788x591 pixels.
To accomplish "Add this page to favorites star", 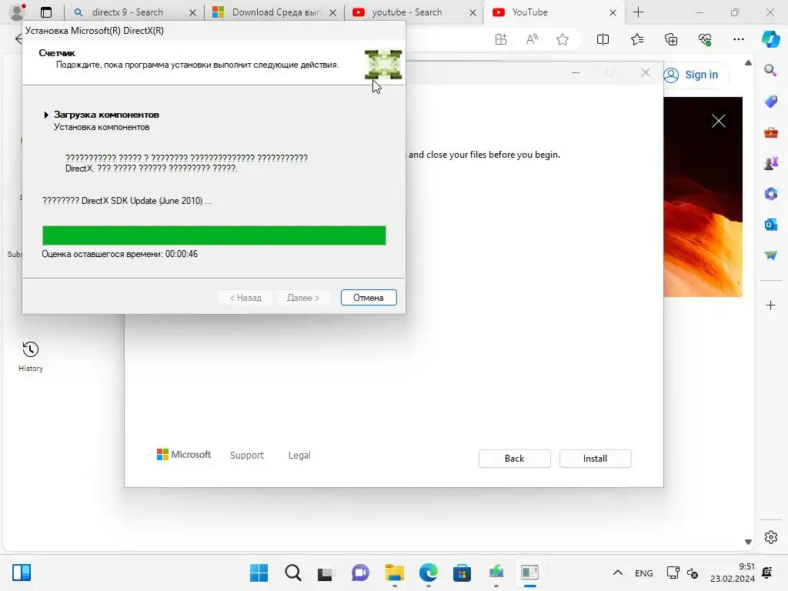I will [563, 39].
